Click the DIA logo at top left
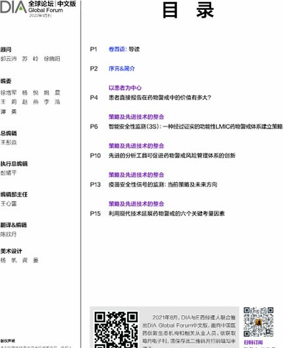283x348 pixels. click(13, 7)
